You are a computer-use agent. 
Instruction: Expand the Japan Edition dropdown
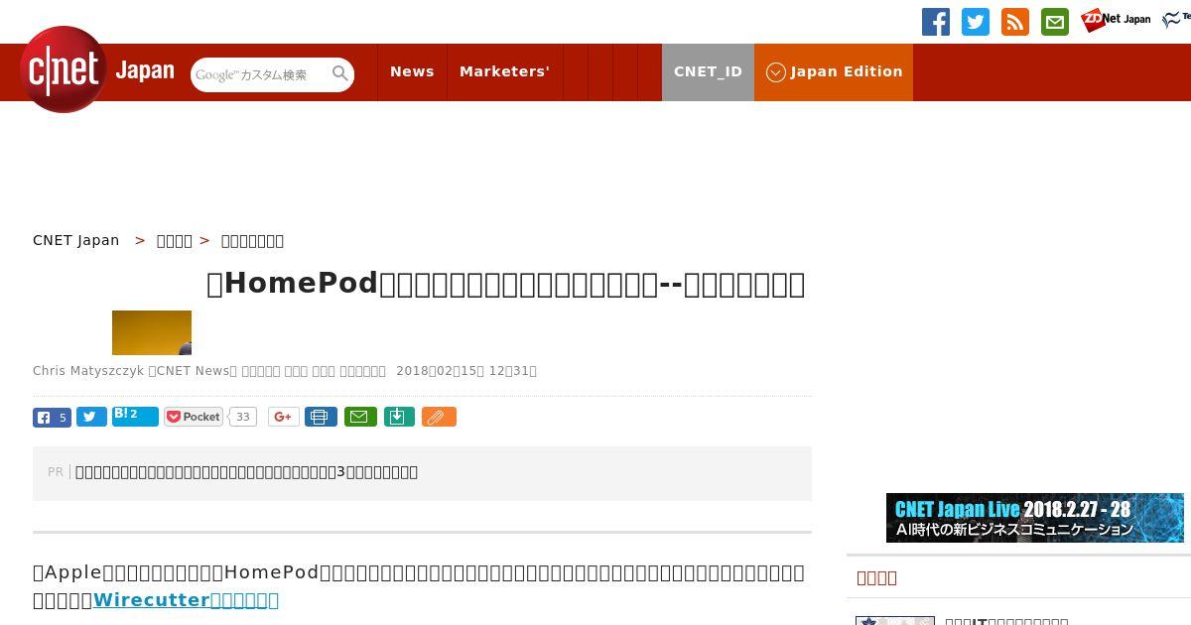834,71
